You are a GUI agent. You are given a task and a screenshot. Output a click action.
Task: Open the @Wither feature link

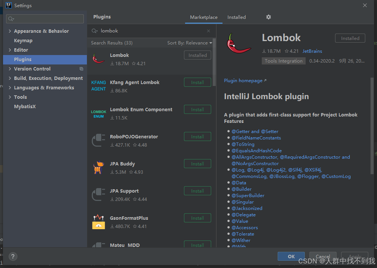coord(241,240)
